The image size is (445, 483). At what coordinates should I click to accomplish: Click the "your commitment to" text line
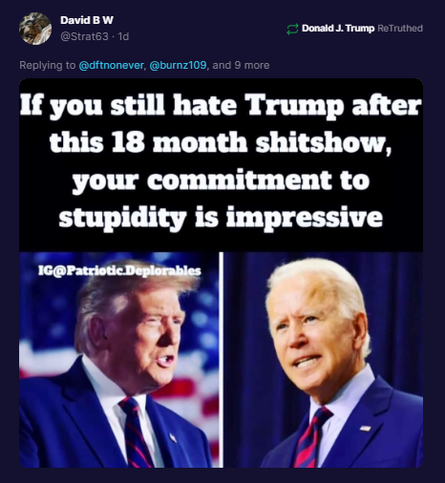pyautogui.click(x=221, y=180)
